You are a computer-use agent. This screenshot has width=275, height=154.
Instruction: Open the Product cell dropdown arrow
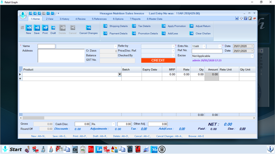click(x=120, y=74)
